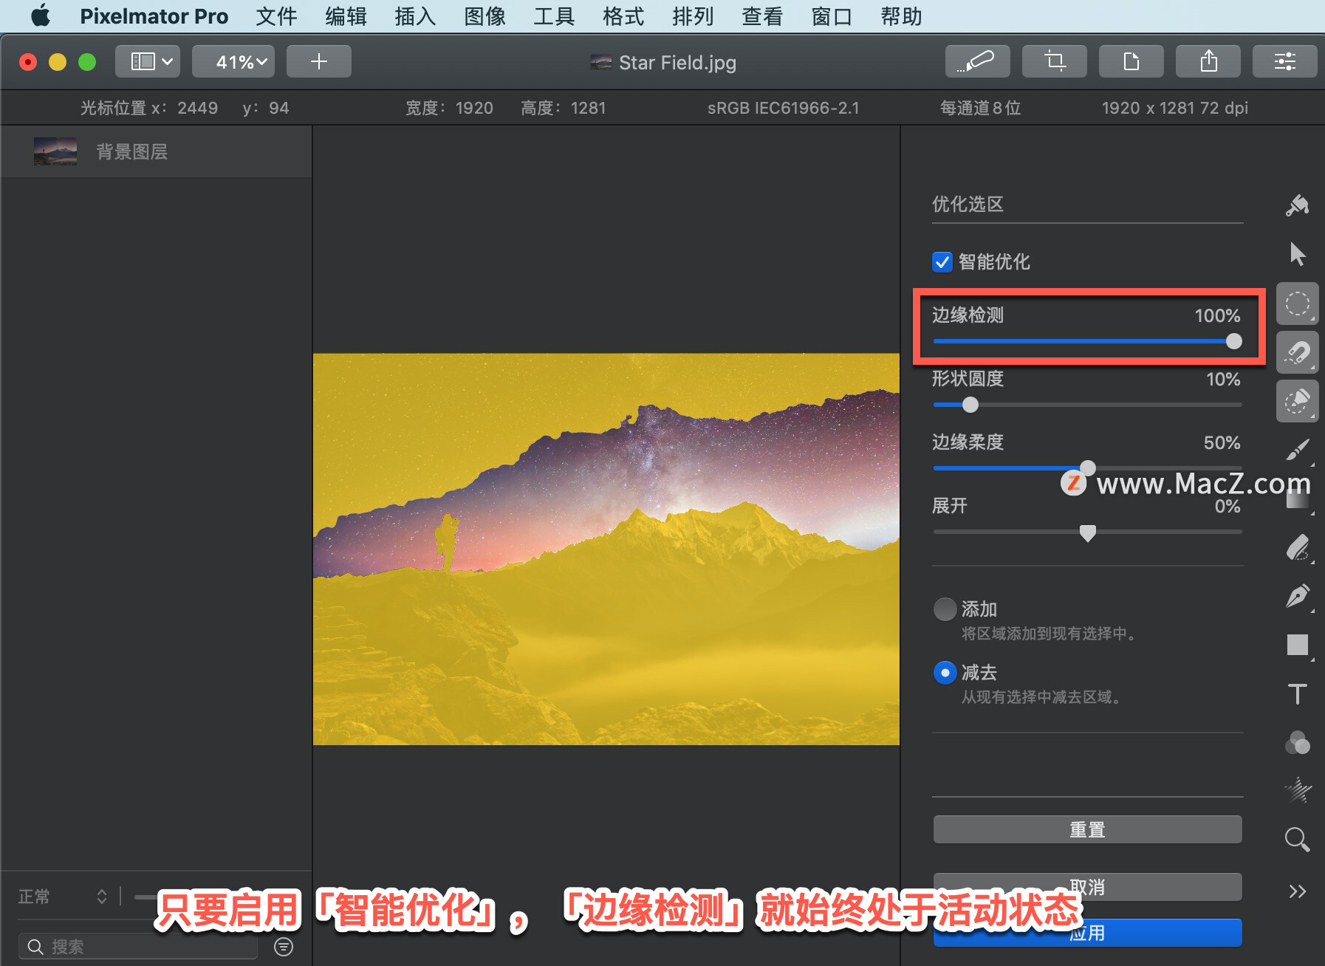Open the Crop tool in the toolbar
Viewport: 1325px width, 966px height.
tap(1055, 61)
